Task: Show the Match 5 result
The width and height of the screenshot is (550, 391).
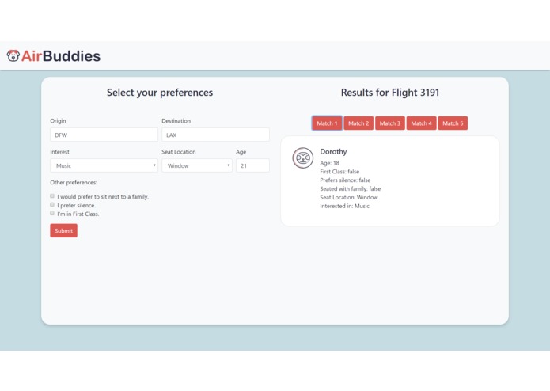Action: (x=453, y=123)
